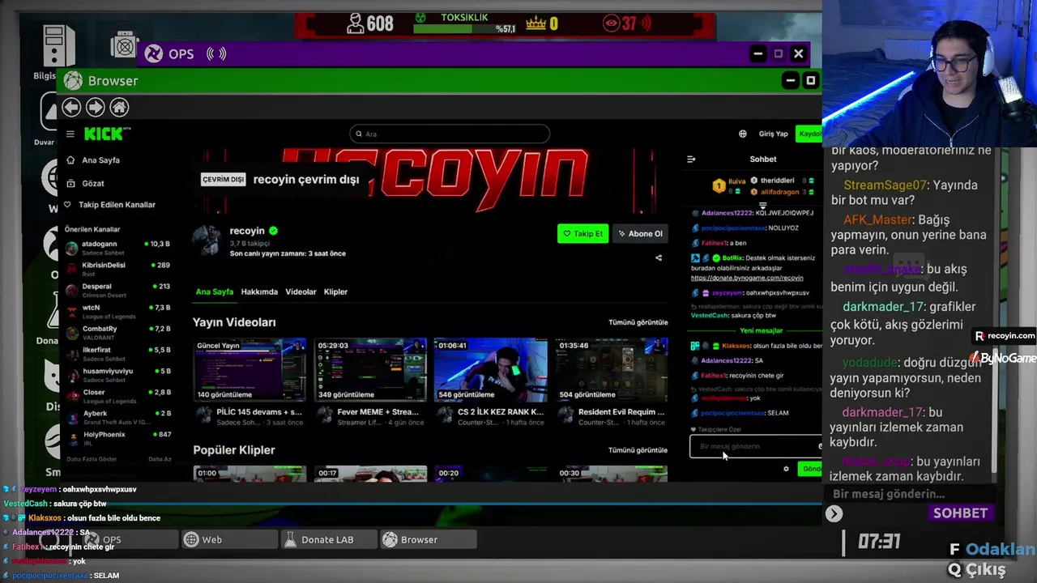
Task: Click the purple SOHBET button
Action: click(960, 513)
